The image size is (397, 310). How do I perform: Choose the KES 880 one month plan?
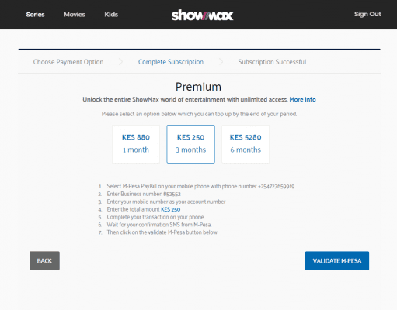136,144
